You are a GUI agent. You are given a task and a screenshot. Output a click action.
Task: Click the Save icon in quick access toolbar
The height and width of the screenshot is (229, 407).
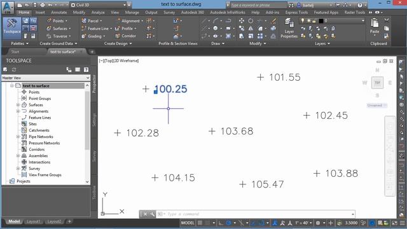pyautogui.click(x=35, y=5)
